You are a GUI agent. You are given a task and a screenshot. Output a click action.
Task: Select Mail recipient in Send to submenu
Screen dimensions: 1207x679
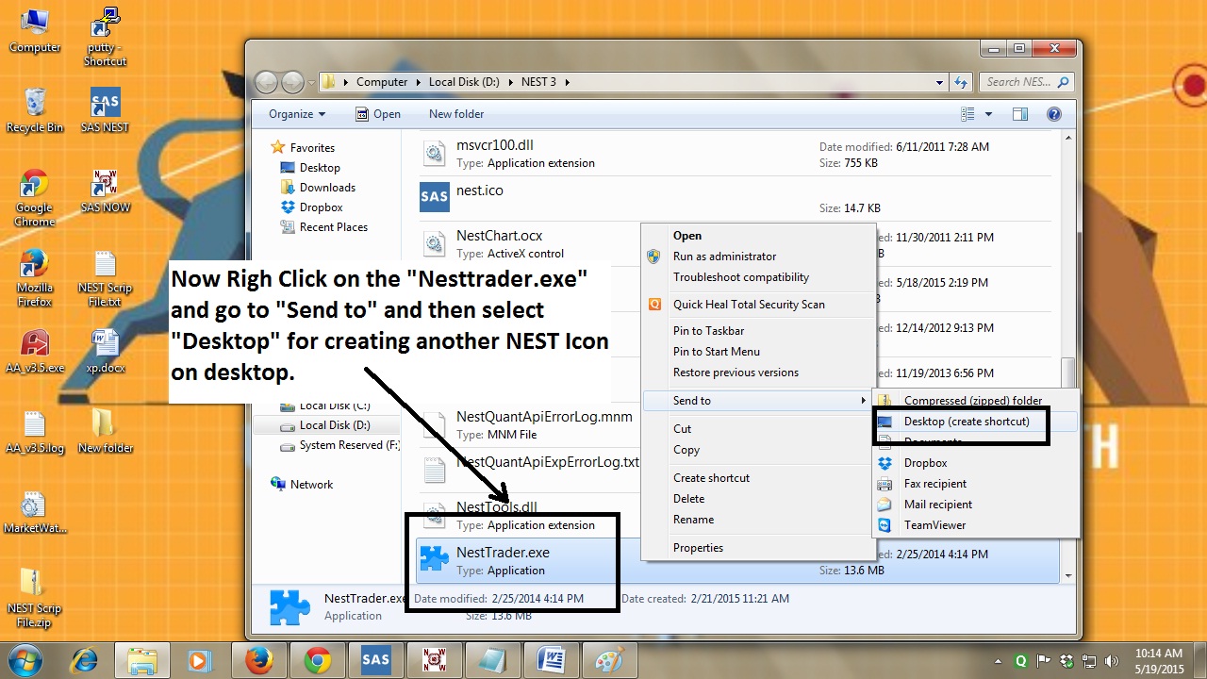(976, 505)
